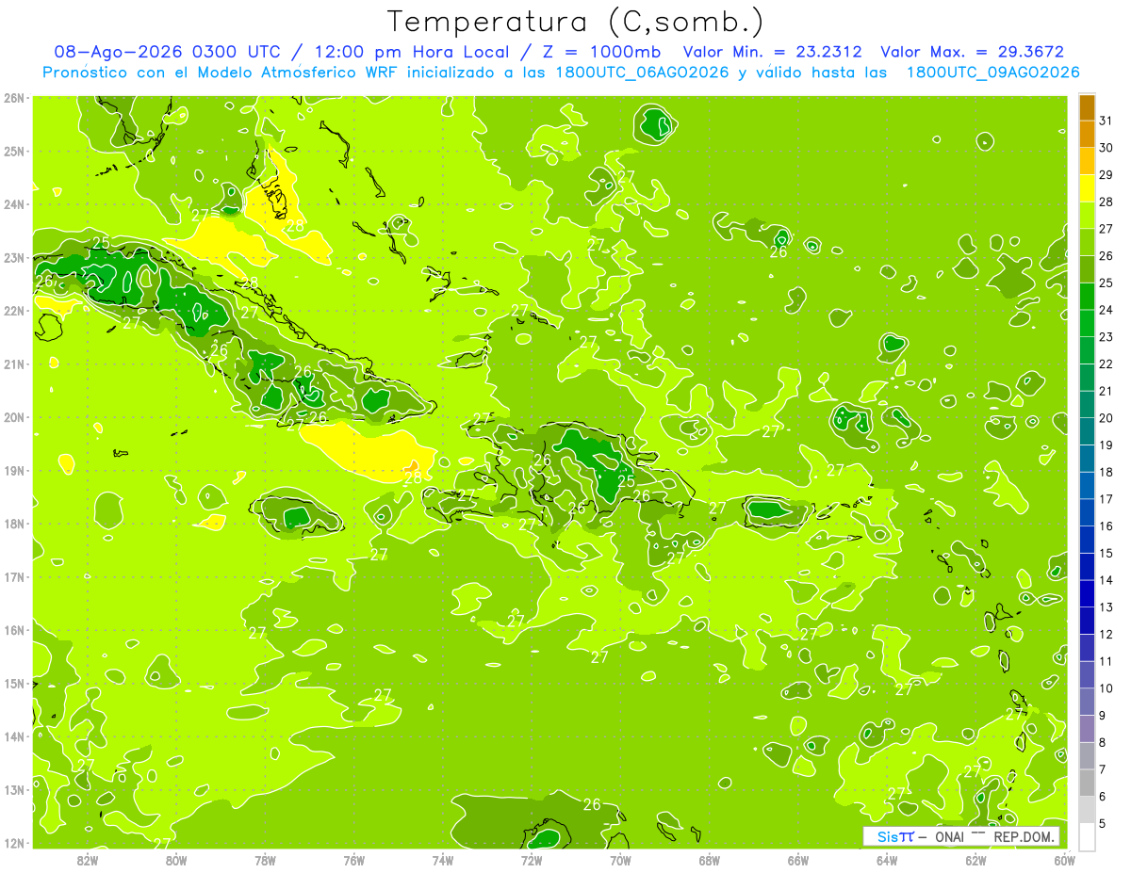The height and width of the screenshot is (873, 1131).
Task: Click the longitude axis label 64W
Action: coord(887,859)
